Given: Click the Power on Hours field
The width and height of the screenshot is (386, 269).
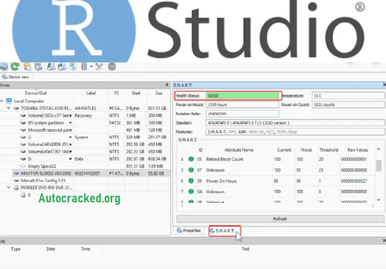Looking at the screenshot, I should pos(242,104).
